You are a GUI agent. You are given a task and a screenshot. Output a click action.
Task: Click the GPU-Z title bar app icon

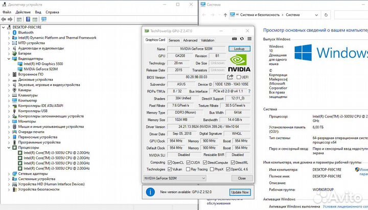click(x=147, y=31)
